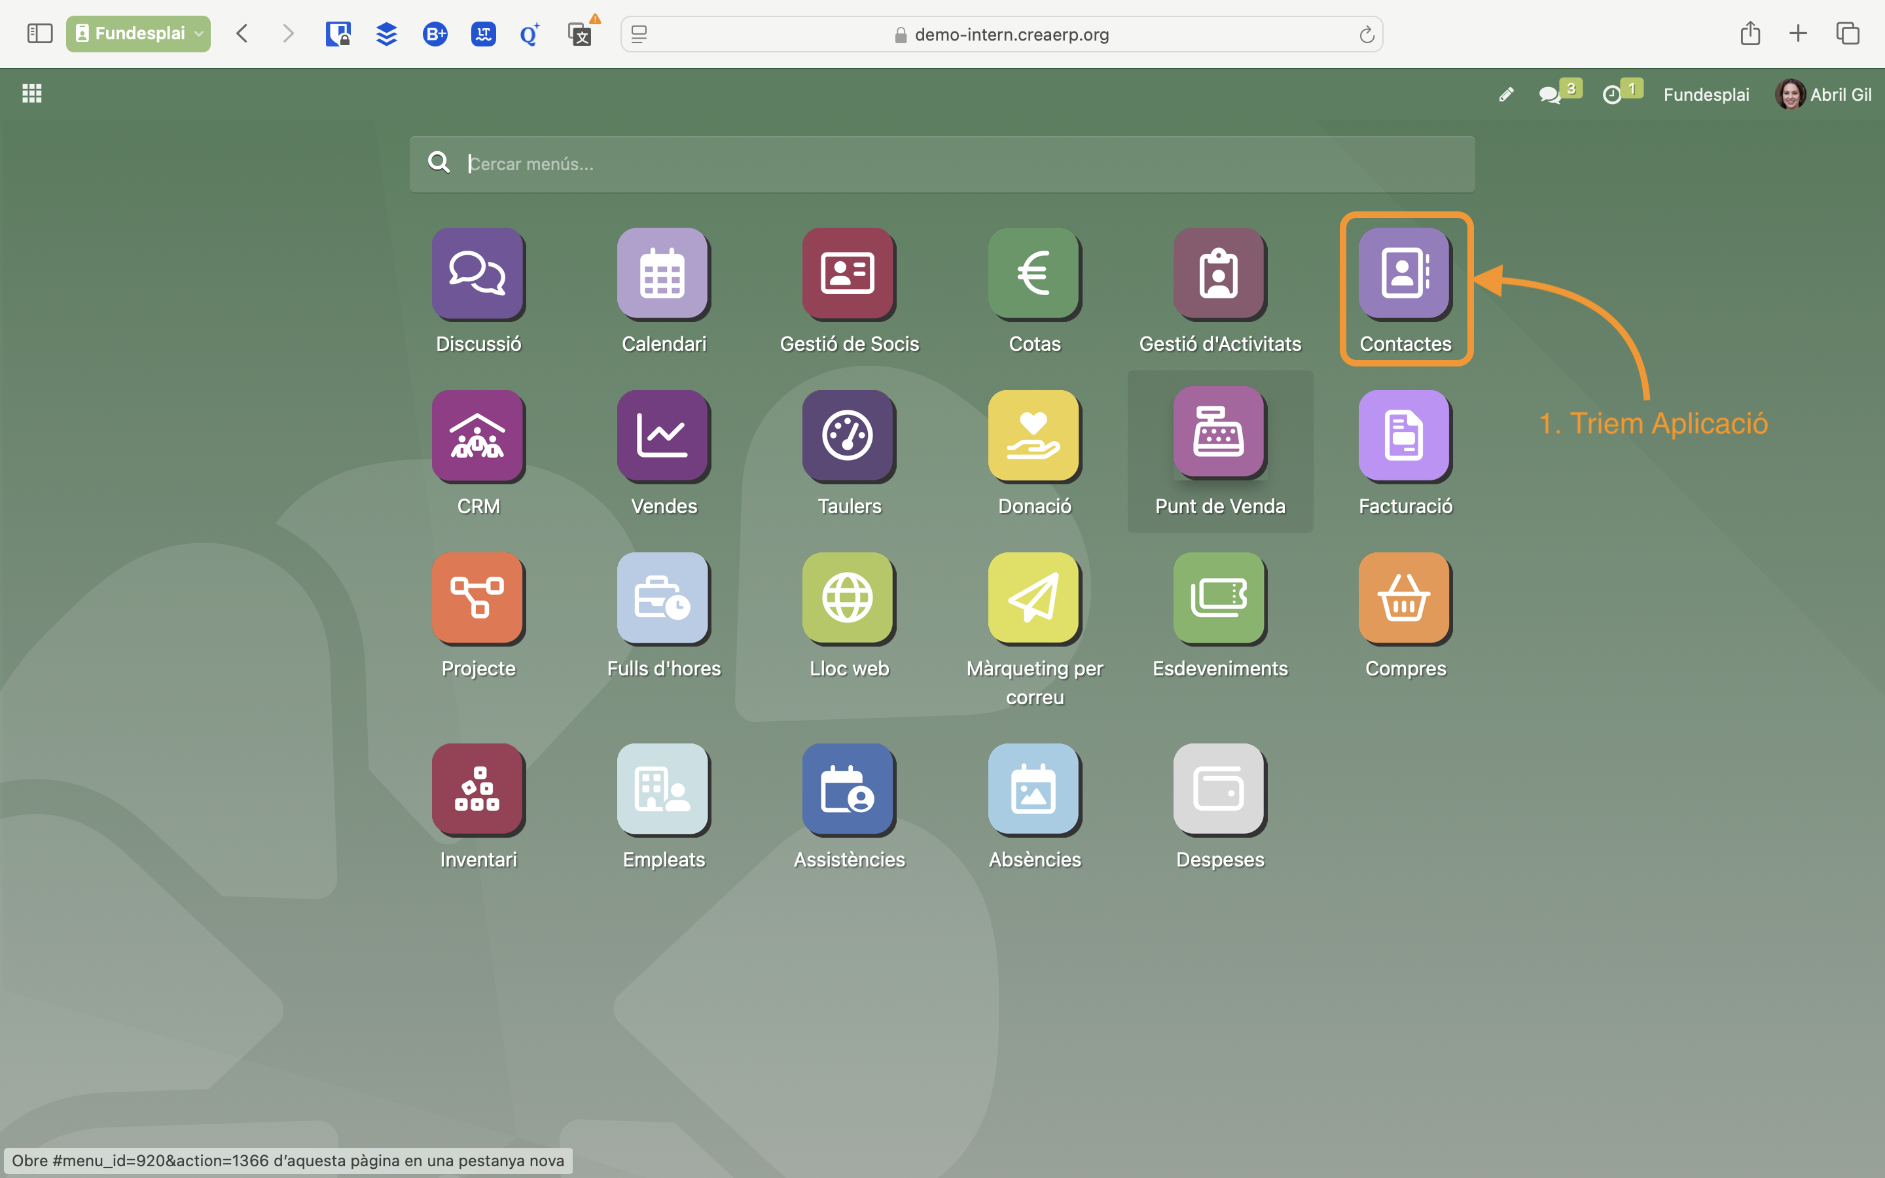Reload the page in address bar
The image size is (1885, 1178).
click(x=1366, y=34)
